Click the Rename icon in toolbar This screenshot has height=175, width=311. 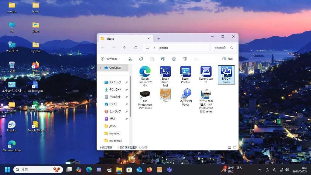click(163, 59)
